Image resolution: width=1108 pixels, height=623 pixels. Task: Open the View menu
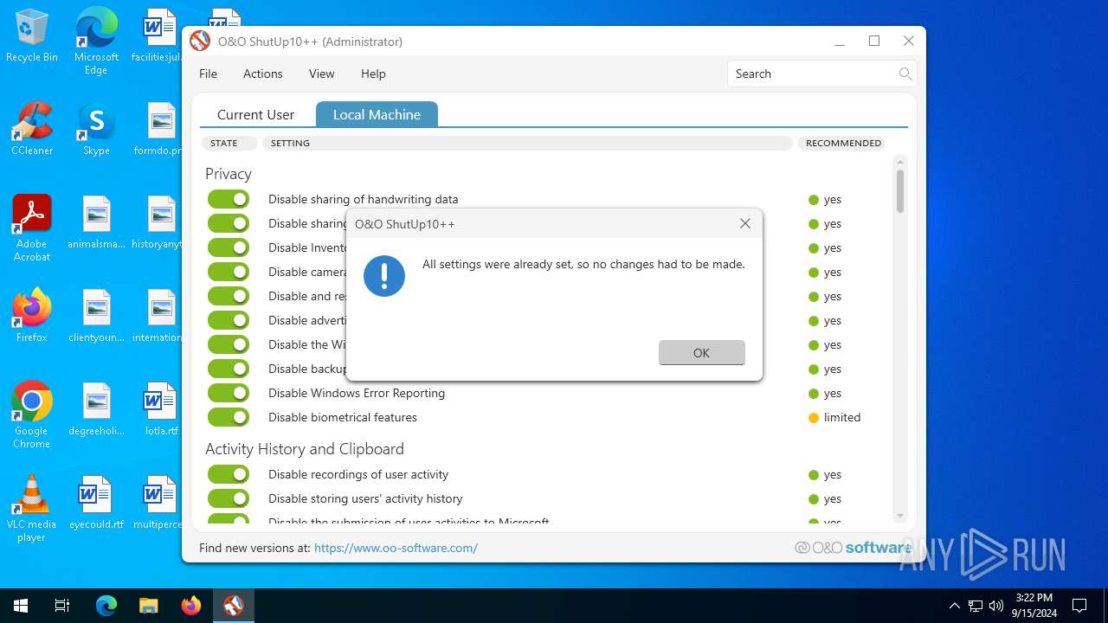[321, 74]
